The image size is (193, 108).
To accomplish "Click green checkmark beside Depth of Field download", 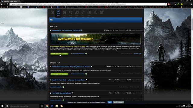I will (63, 87).
